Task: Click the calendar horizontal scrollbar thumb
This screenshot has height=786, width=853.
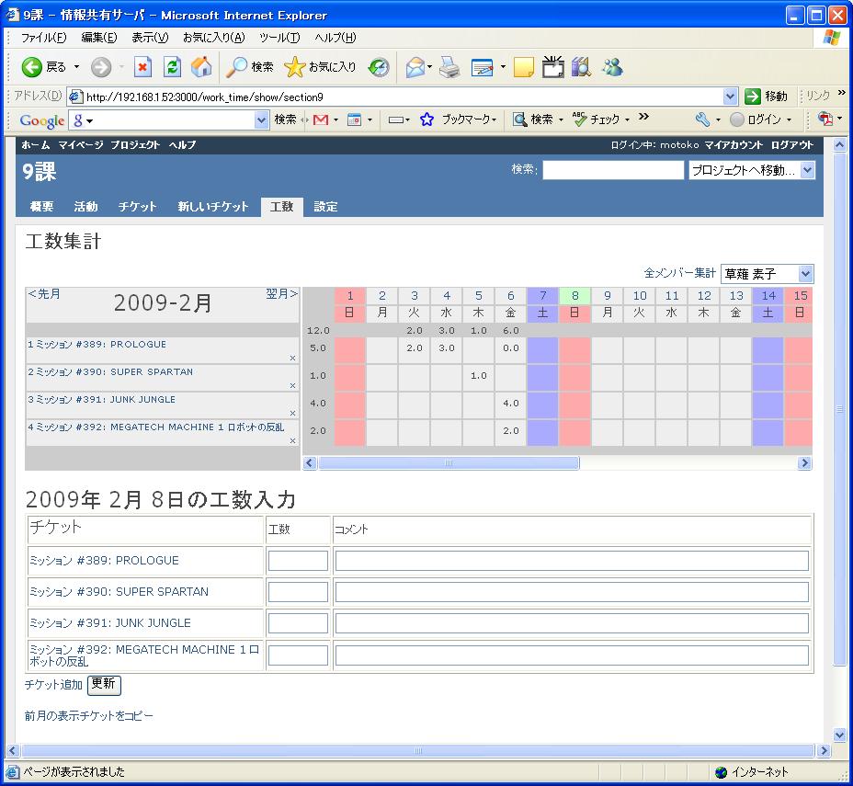Action: pos(449,463)
